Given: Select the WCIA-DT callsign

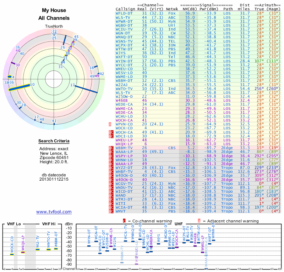Looking at the screenshot, I should pos(124,207).
